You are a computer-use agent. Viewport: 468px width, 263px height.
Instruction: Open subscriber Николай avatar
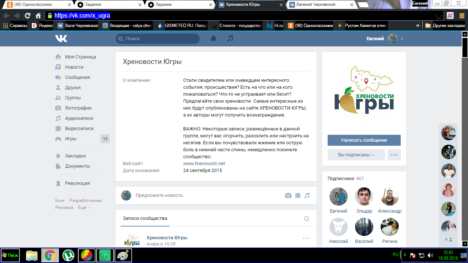click(x=339, y=227)
